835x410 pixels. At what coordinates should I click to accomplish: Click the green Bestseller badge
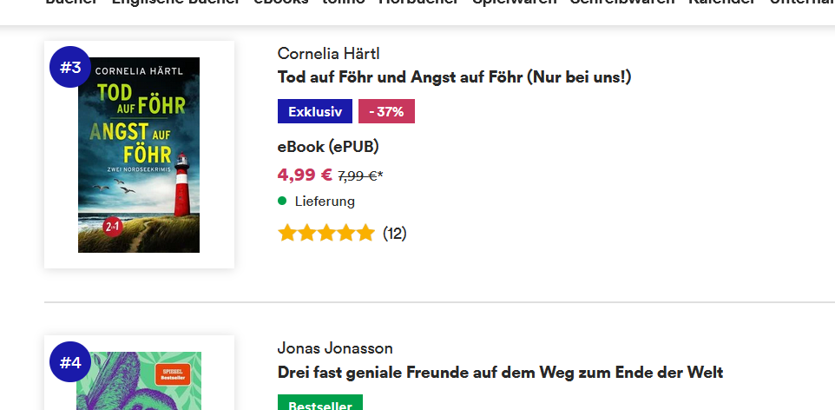click(x=320, y=402)
